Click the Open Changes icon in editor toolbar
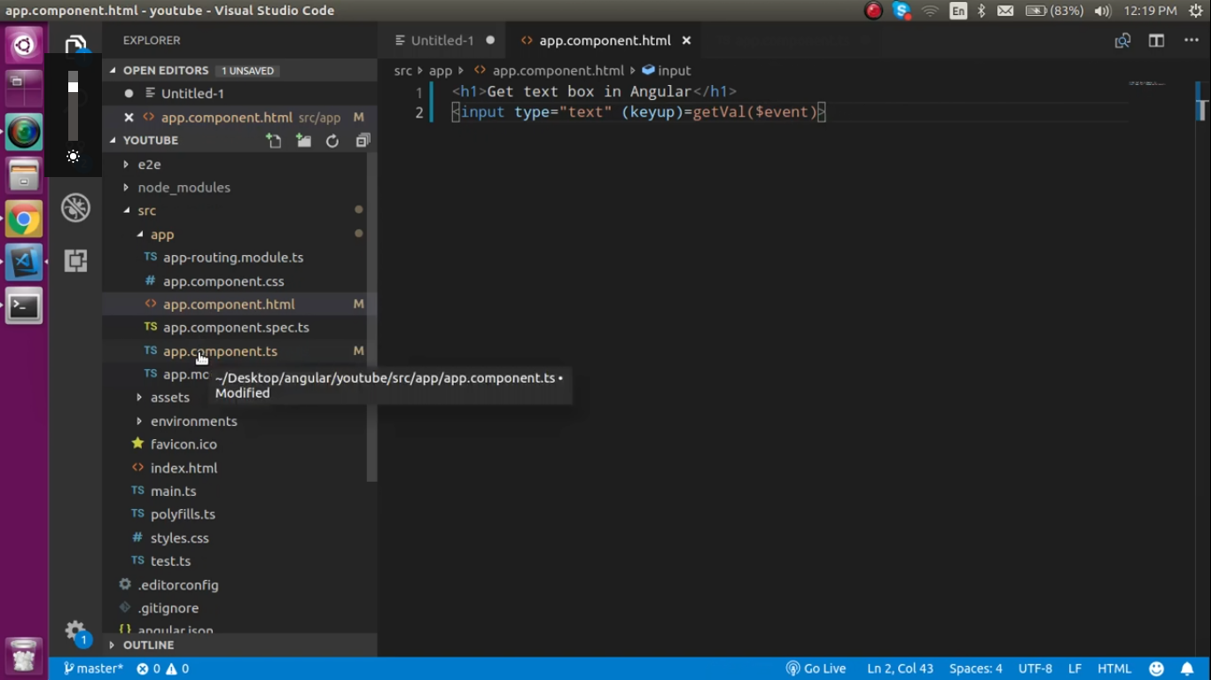 (1122, 41)
